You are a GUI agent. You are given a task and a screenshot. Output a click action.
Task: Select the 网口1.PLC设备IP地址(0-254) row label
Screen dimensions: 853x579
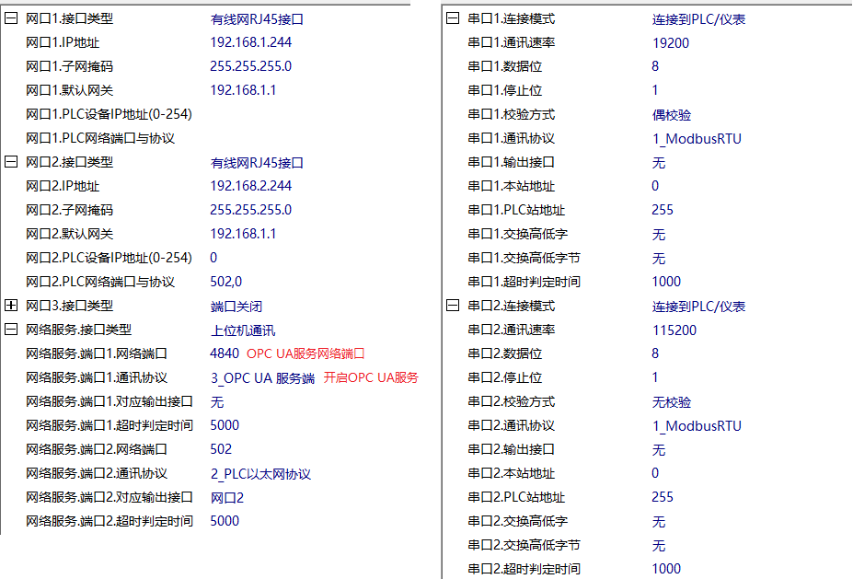(109, 114)
